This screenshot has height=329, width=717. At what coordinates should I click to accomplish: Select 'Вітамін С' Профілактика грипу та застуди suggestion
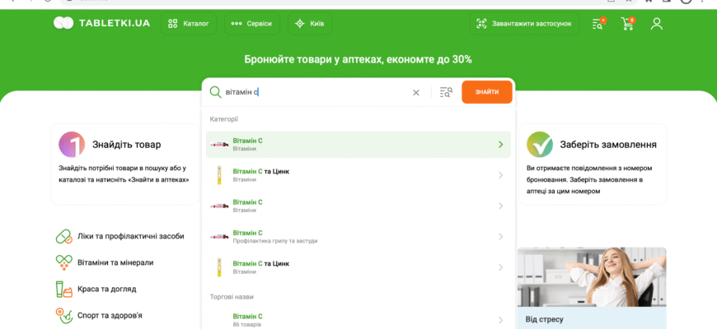358,236
